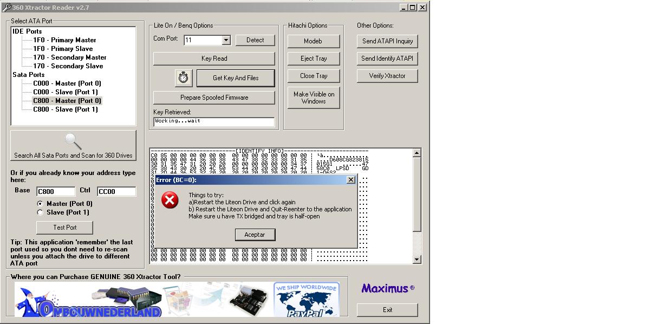651x324 pixels.
Task: Select C000 - Slave (Port 1)
Action: 66,92
